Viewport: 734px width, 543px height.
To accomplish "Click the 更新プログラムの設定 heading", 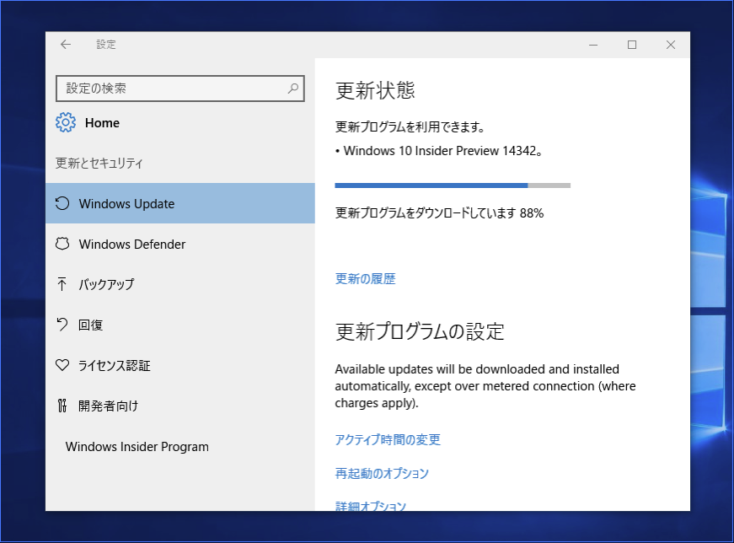I will click(420, 331).
